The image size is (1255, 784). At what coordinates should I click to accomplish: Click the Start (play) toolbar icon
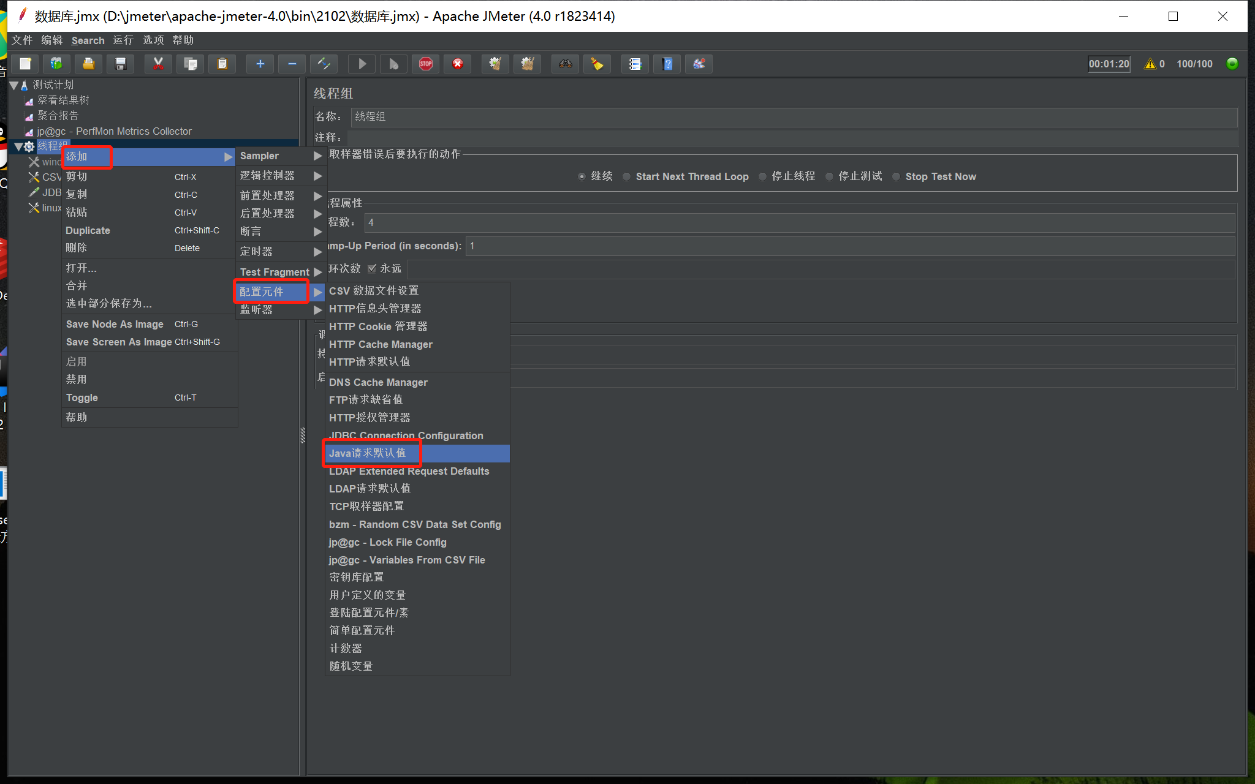(x=362, y=64)
